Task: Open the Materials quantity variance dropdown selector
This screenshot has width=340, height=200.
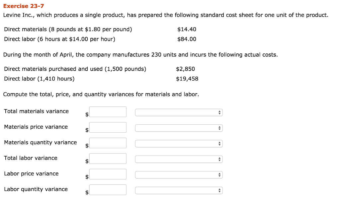Action: (x=176, y=144)
